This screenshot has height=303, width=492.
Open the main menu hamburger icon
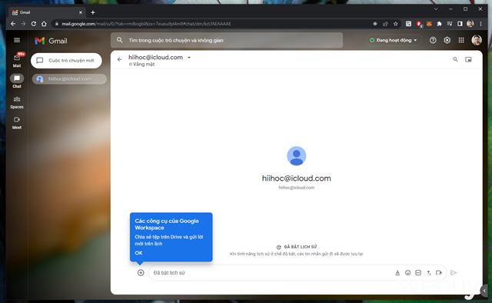coord(17,40)
